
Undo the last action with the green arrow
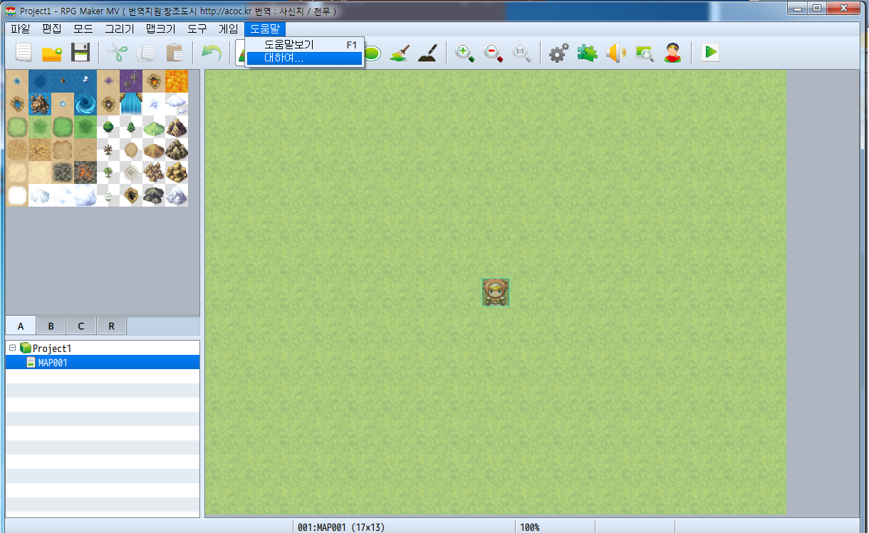click(211, 53)
